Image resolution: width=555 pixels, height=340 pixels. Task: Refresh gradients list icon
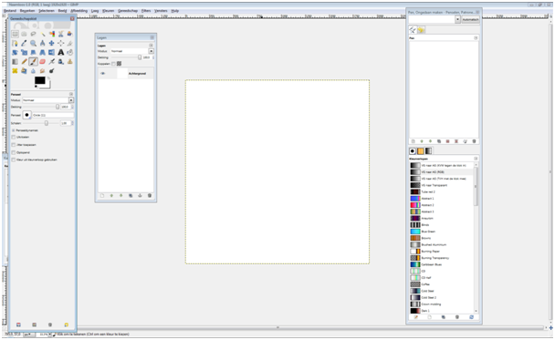coord(471,317)
